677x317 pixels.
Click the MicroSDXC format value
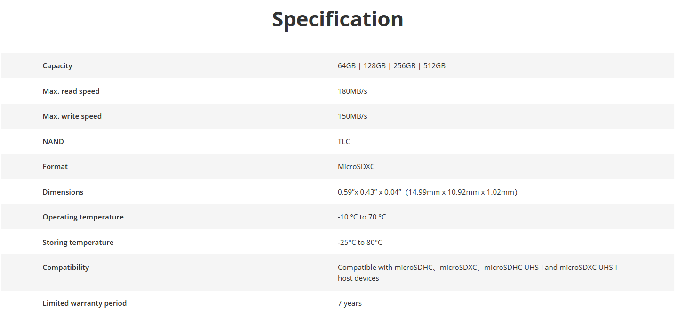point(356,167)
